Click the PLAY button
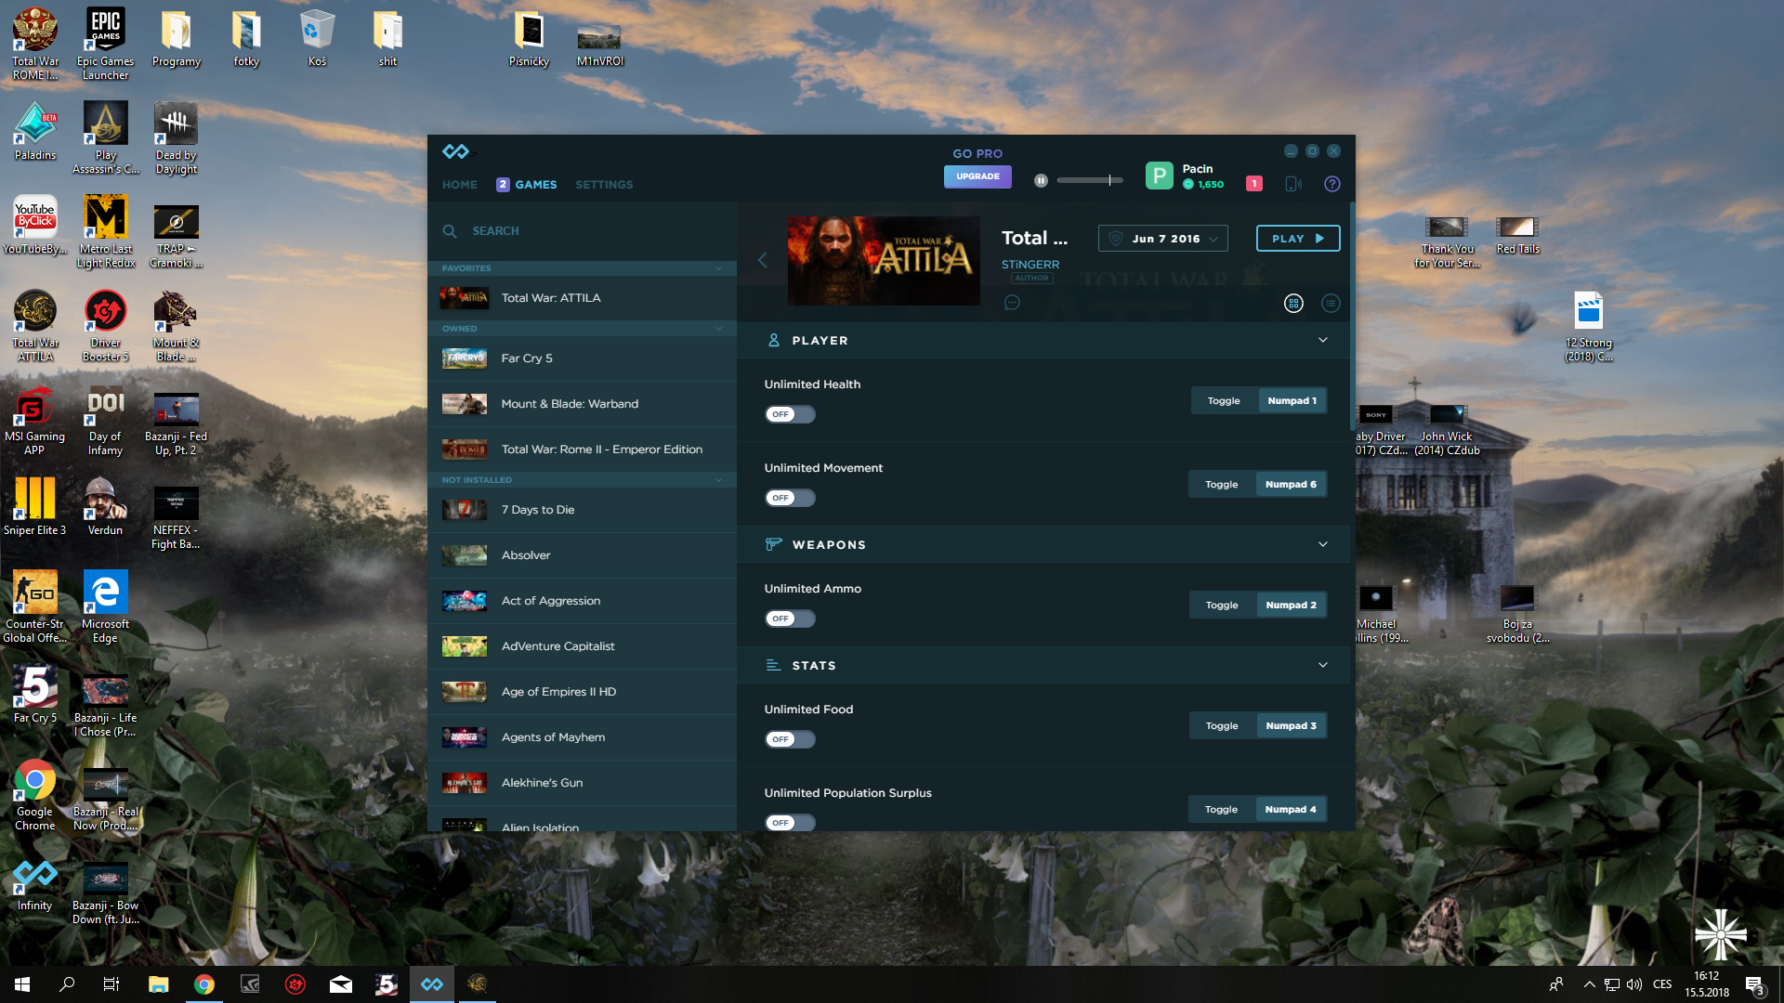The width and height of the screenshot is (1784, 1003). [x=1297, y=239]
